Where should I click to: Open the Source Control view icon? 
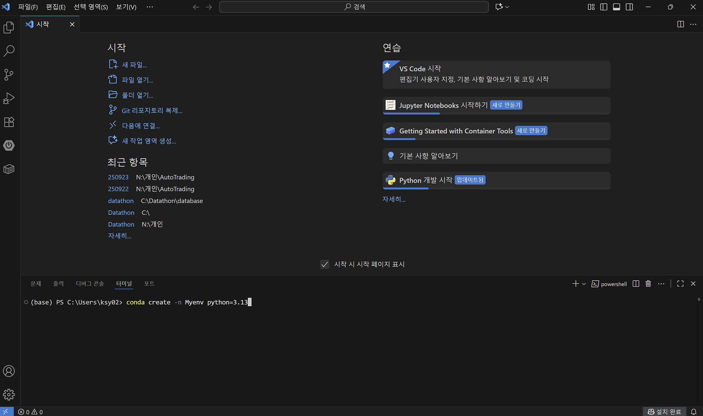9,75
